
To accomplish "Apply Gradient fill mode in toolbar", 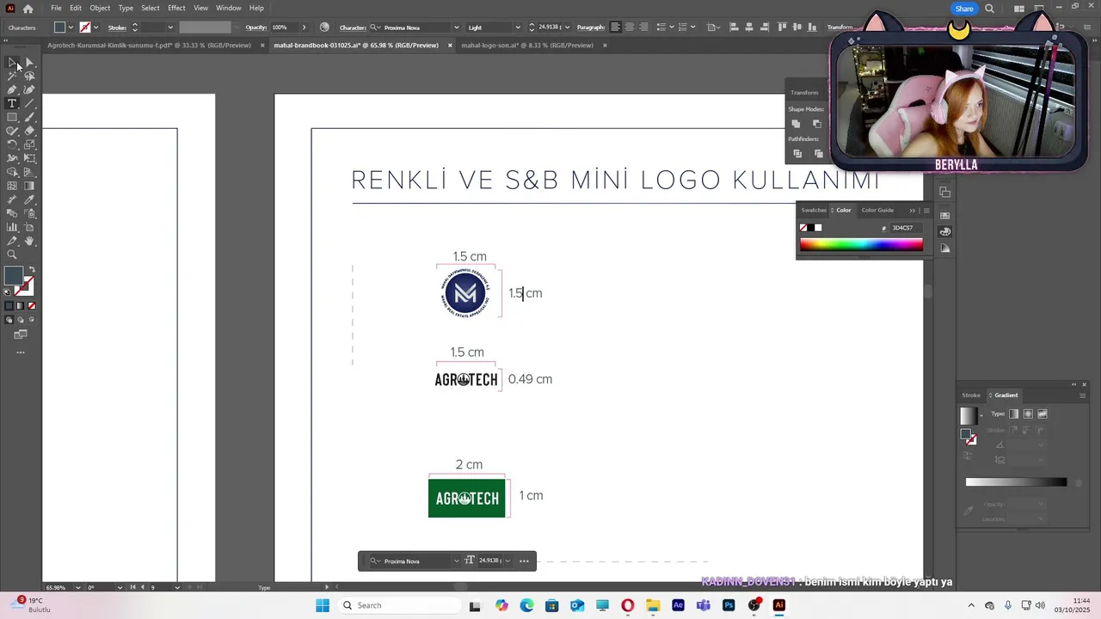I will 21,306.
